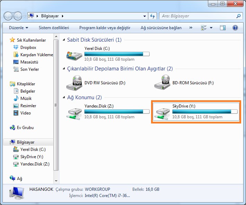Screen dimensions: 246x205
Task: Select the BD-ROM Sürücüsü (F:) drive icon
Action: tap(162, 82)
